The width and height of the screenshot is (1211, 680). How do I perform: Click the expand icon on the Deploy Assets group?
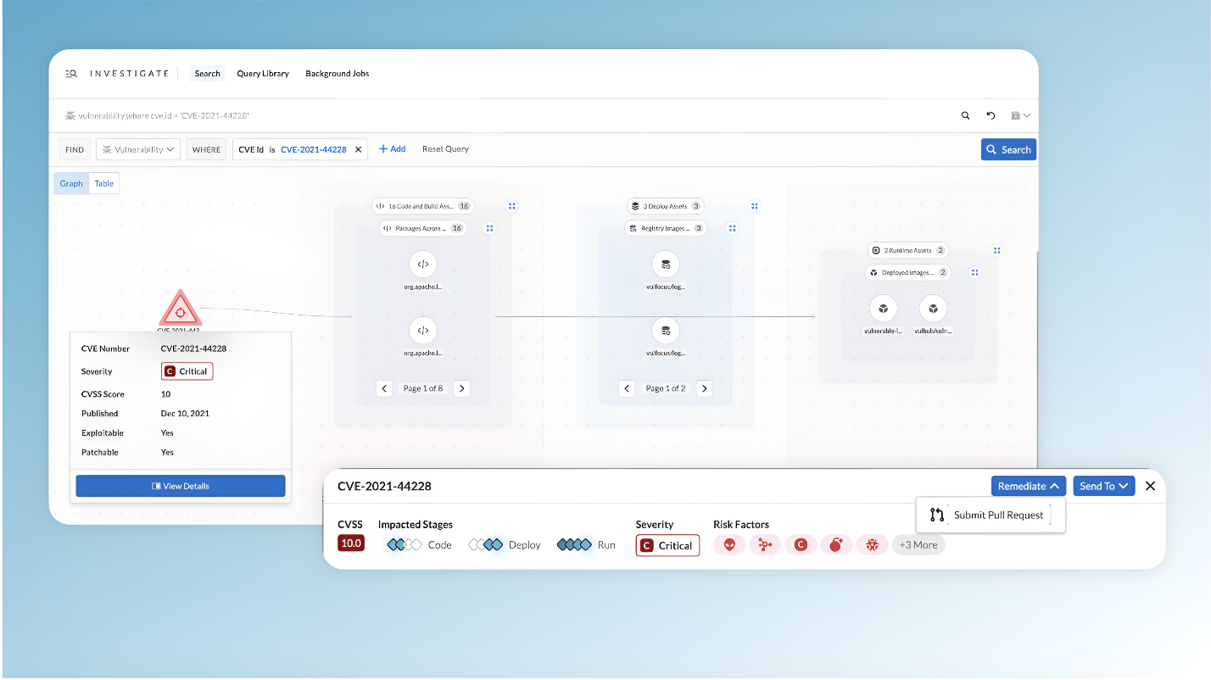[755, 205]
